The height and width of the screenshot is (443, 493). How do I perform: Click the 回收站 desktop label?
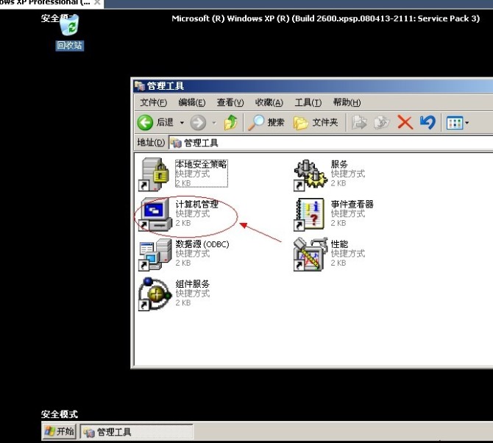point(69,46)
